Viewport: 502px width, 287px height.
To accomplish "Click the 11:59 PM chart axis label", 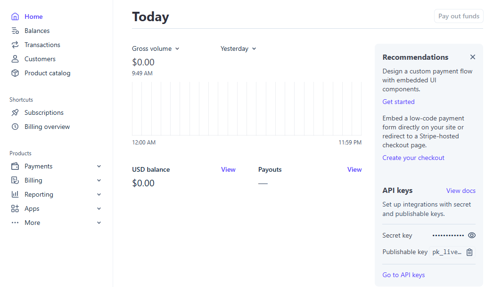I will click(350, 142).
